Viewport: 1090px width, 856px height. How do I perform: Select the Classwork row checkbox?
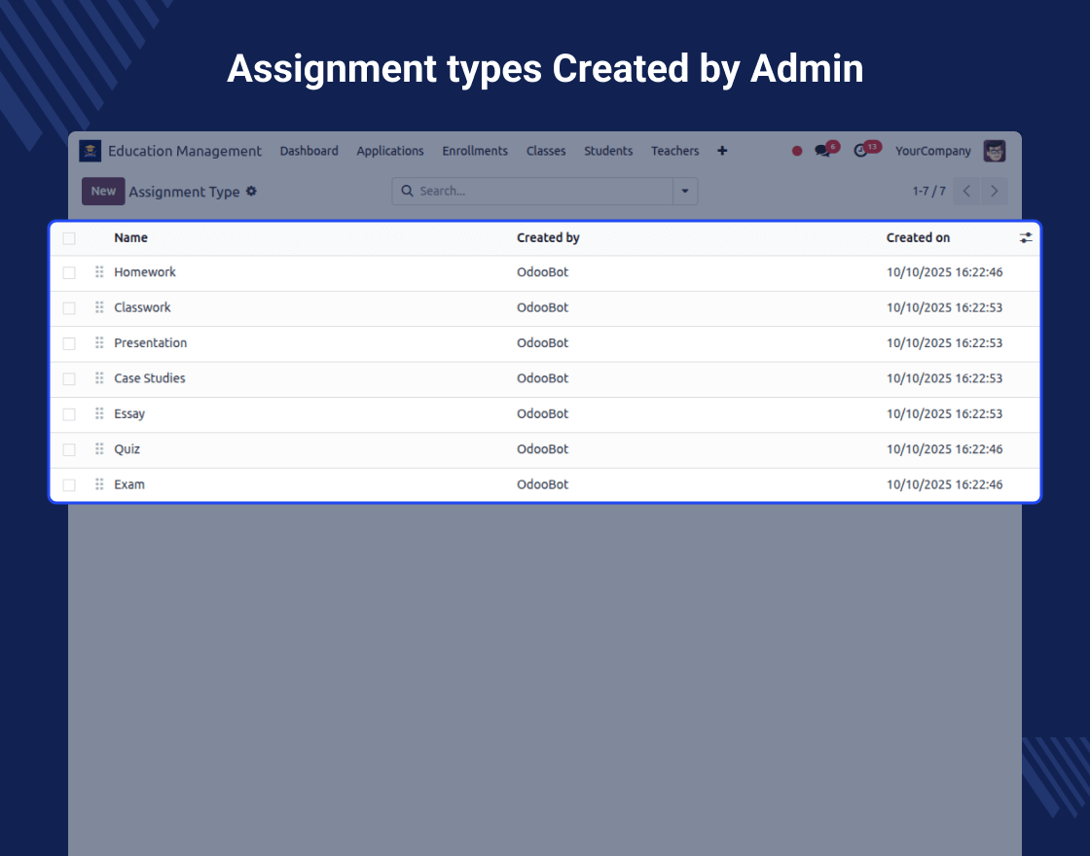click(69, 308)
